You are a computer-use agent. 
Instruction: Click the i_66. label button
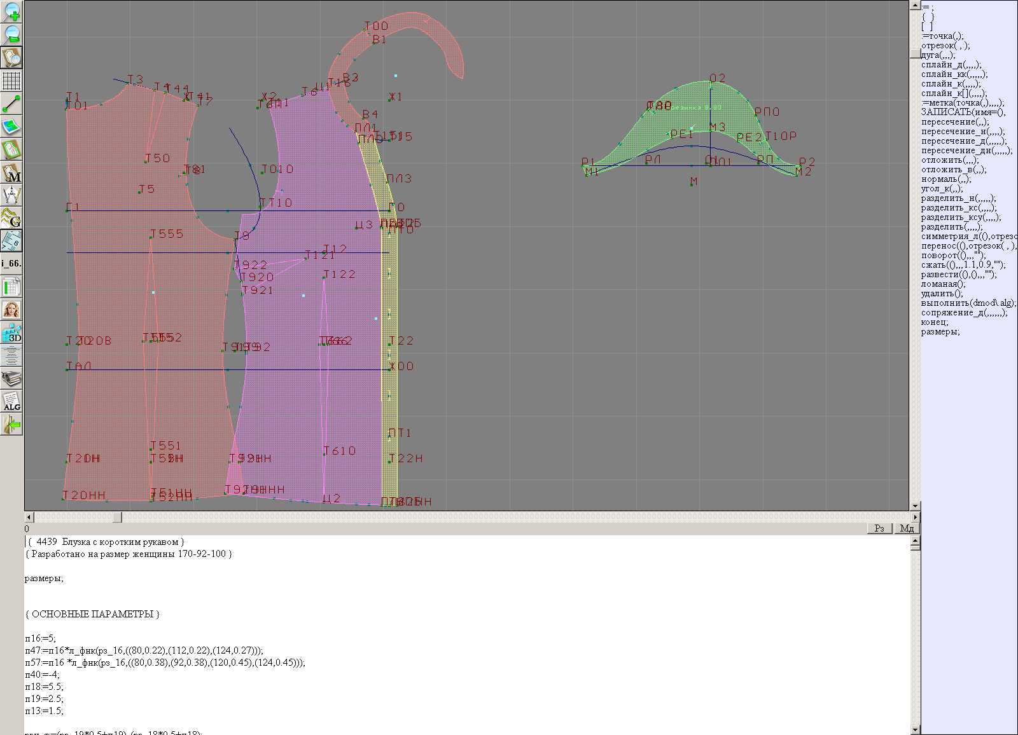coord(11,263)
